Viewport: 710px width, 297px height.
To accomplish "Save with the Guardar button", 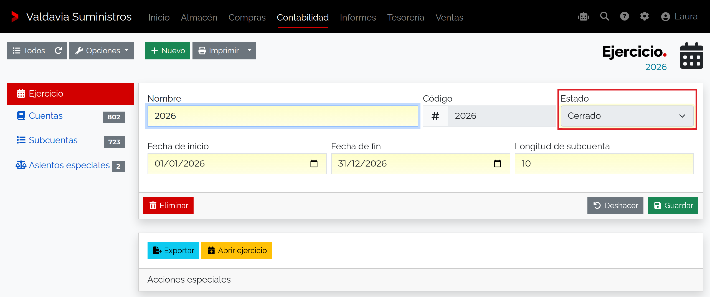I will pos(673,206).
